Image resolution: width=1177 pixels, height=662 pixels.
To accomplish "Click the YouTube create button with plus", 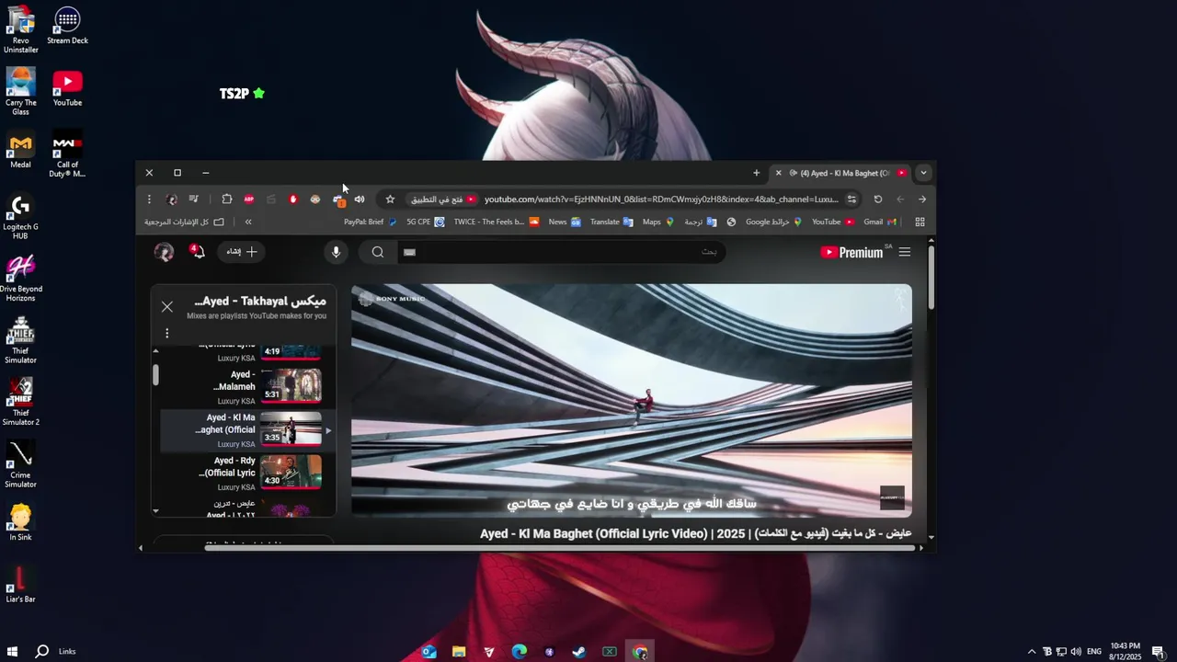I will pyautogui.click(x=242, y=251).
